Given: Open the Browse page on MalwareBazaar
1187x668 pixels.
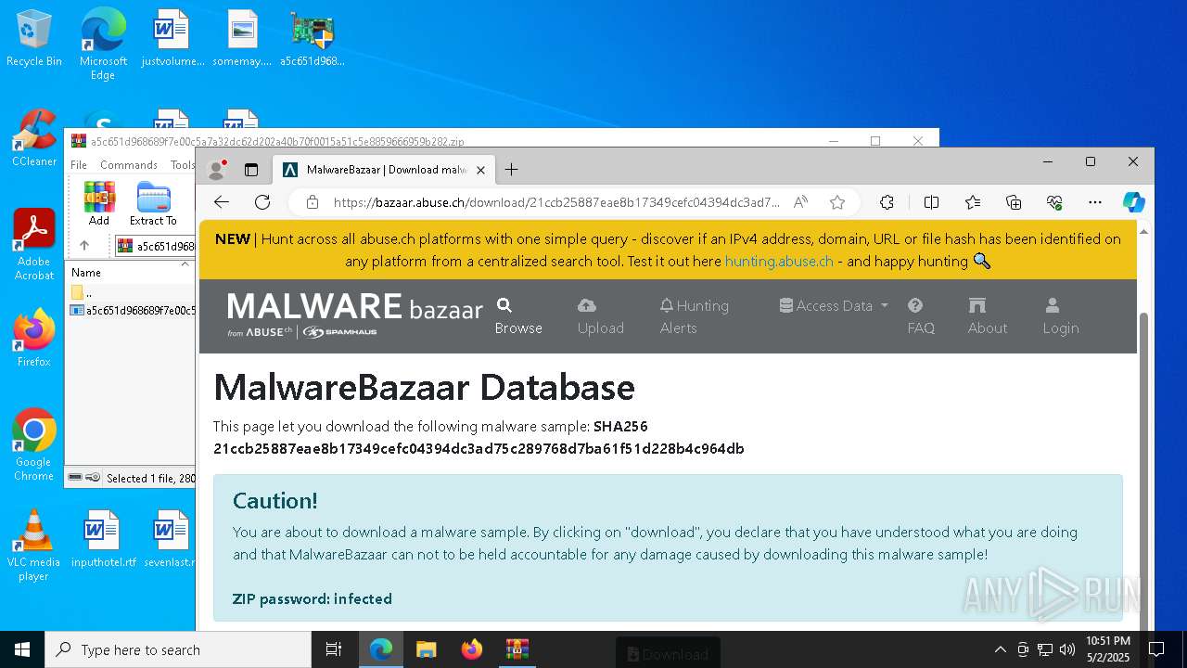Looking at the screenshot, I should click(x=518, y=316).
